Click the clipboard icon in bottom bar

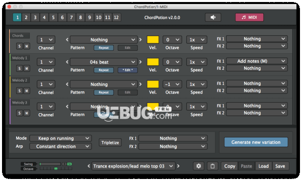[212, 166]
